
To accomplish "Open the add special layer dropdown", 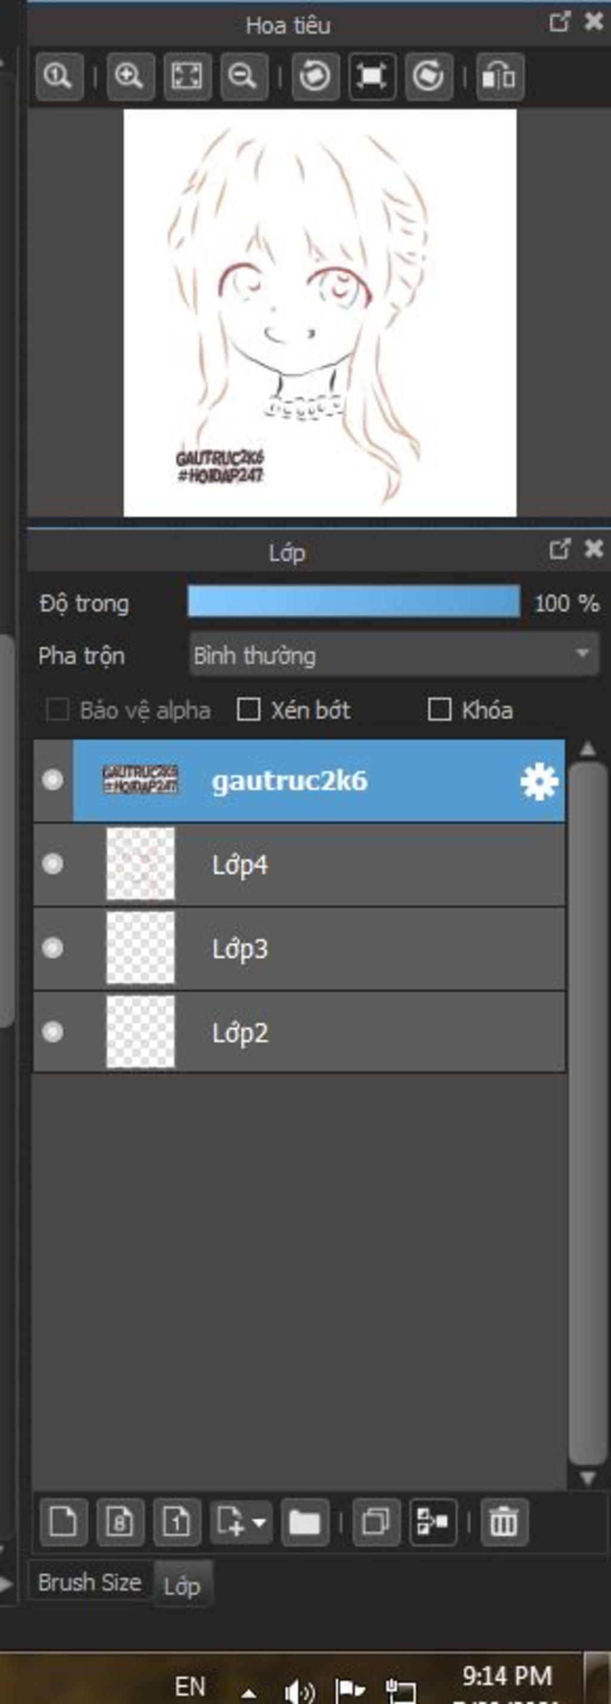I will point(240,1522).
